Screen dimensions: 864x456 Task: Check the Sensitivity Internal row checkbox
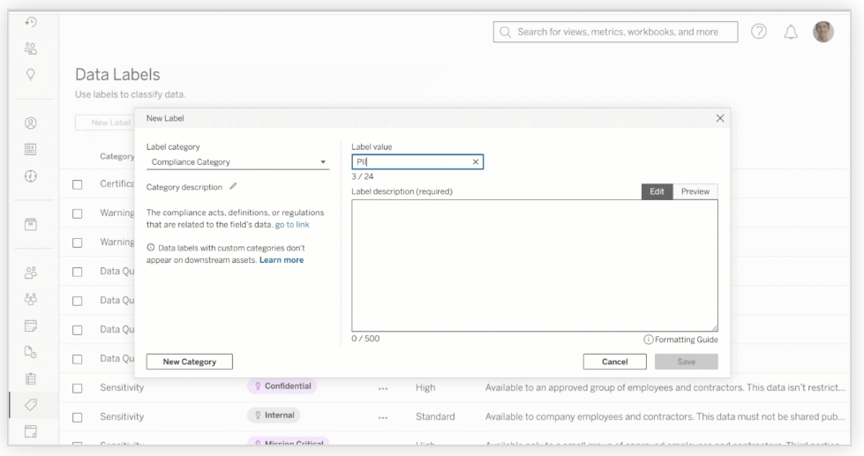[x=79, y=415]
